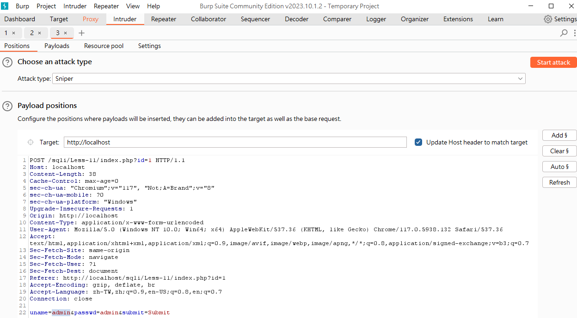
Task: Open the Help menu
Action: (x=153, y=6)
